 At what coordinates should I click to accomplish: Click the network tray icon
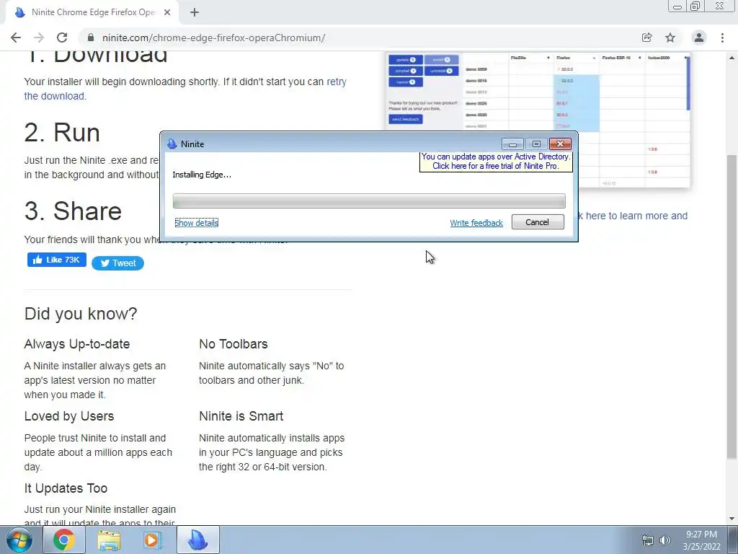tap(648, 540)
